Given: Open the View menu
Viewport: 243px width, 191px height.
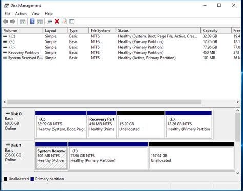Looking at the screenshot, I should 35,14.
